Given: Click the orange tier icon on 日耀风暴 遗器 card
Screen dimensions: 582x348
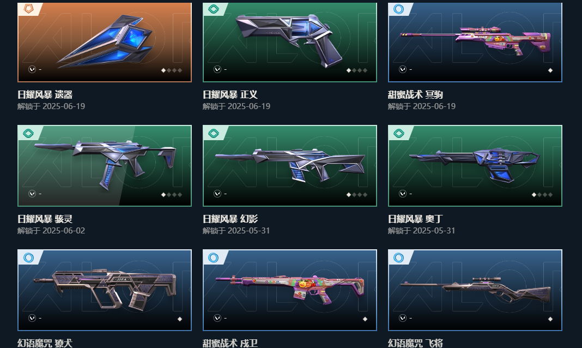Looking at the screenshot, I should point(28,9).
